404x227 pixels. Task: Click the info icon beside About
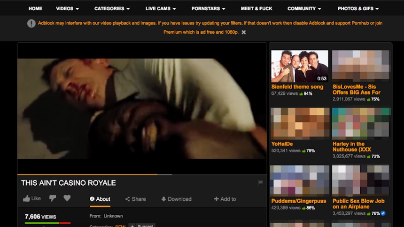click(x=92, y=199)
